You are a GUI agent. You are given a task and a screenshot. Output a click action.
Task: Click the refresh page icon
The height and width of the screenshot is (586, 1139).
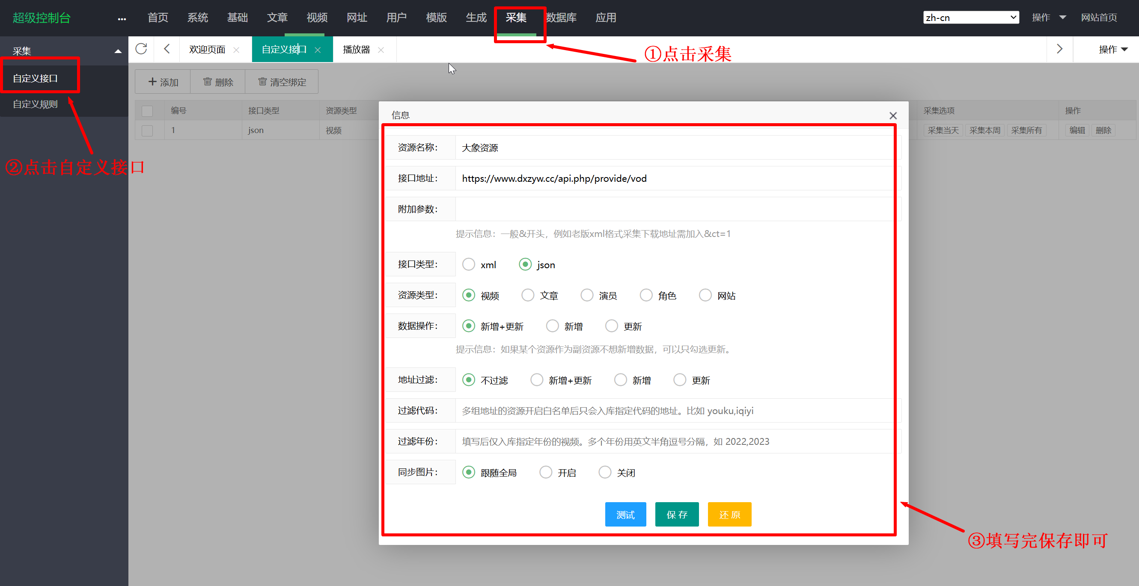point(141,49)
